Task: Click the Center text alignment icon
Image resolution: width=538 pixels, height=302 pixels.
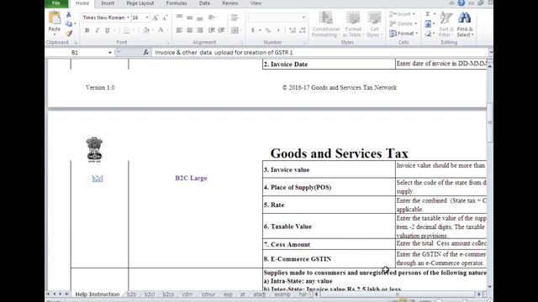Action: pyautogui.click(x=189, y=30)
